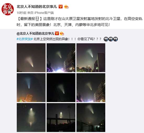Click the first crying emoji face

click(106, 39)
